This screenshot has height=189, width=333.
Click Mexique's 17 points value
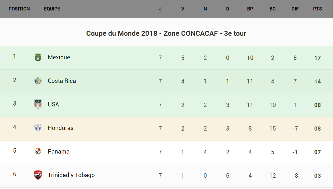pos(318,58)
